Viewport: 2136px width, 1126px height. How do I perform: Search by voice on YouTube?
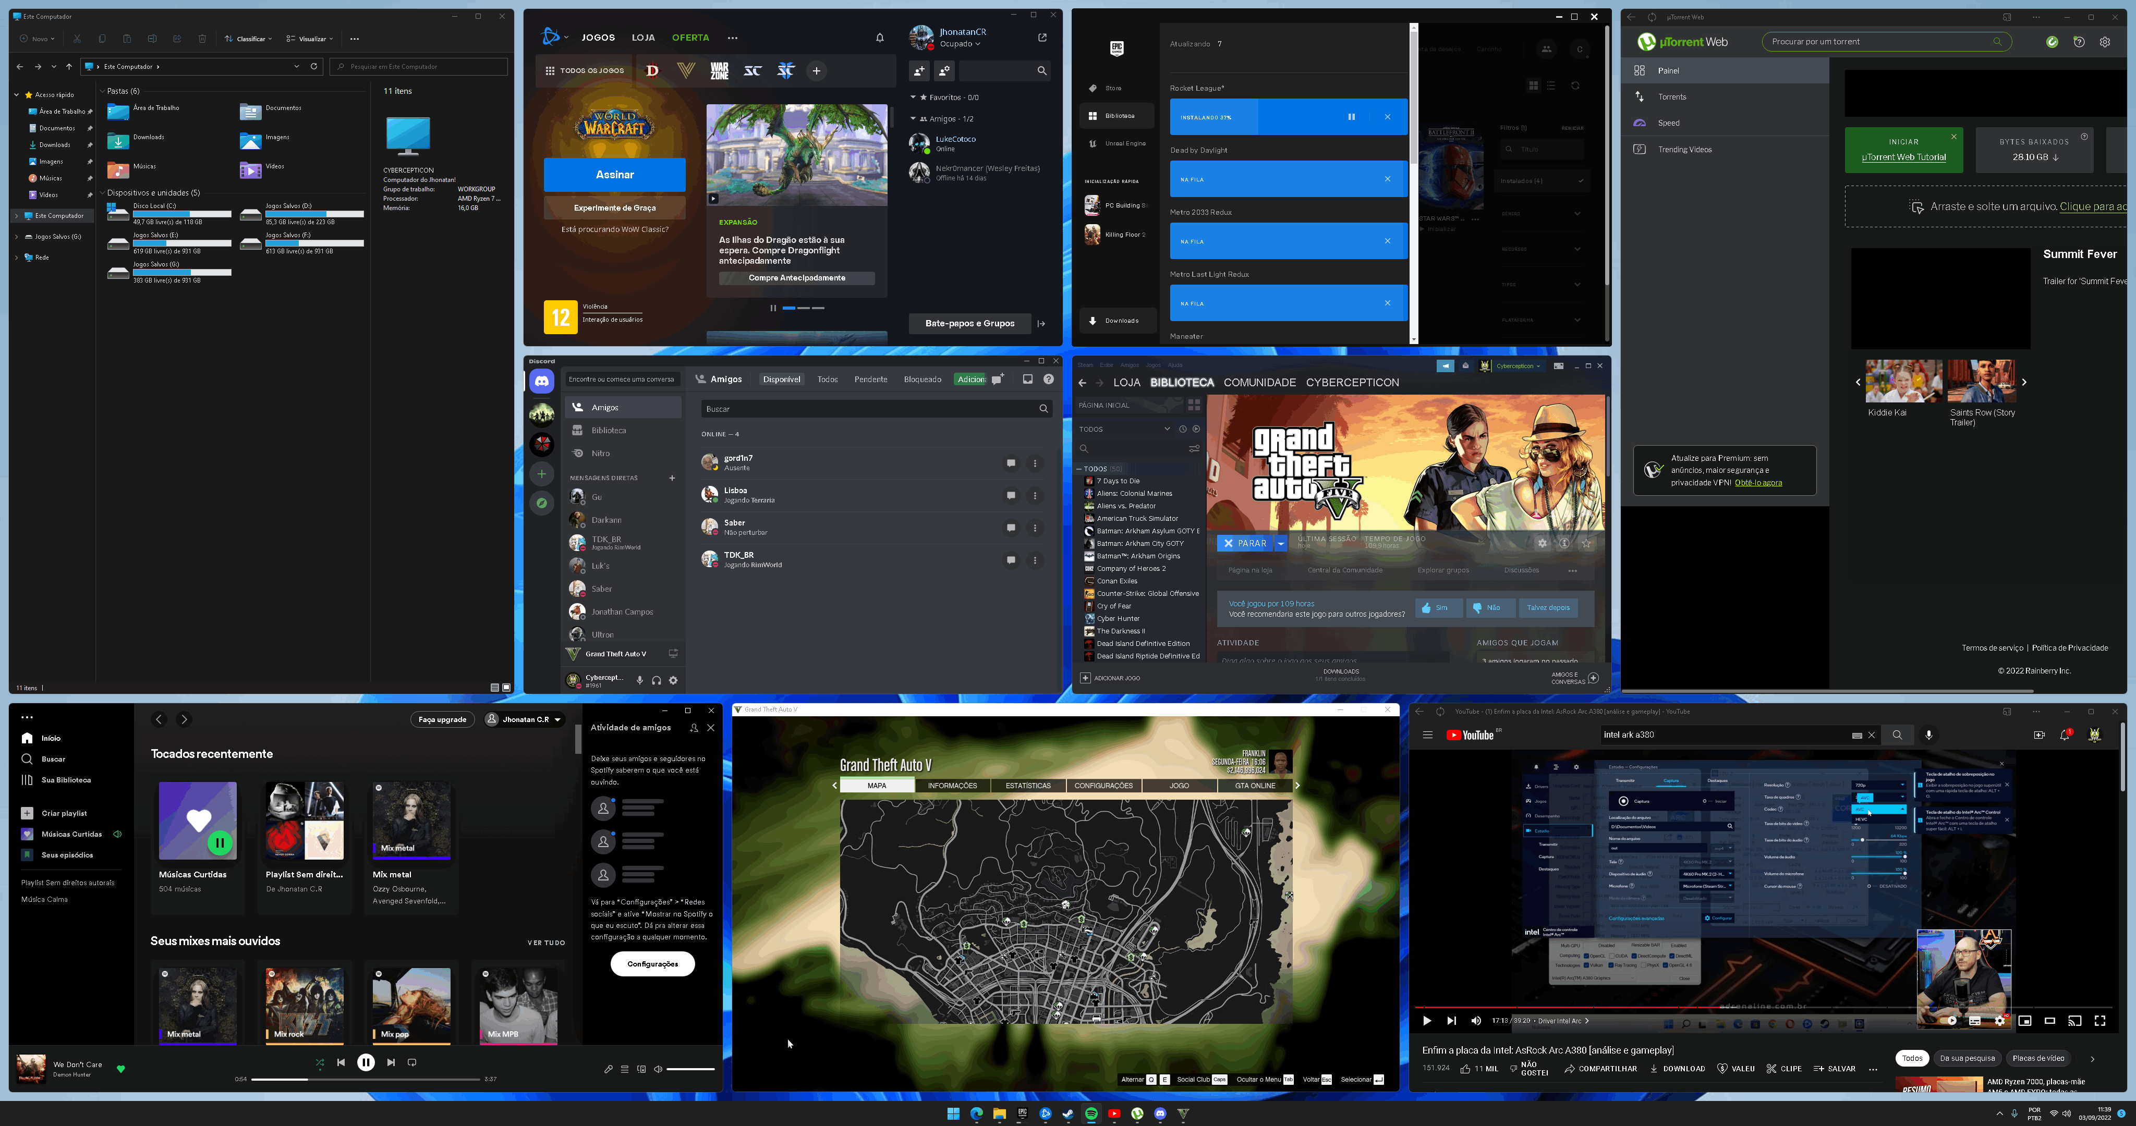[1928, 735]
